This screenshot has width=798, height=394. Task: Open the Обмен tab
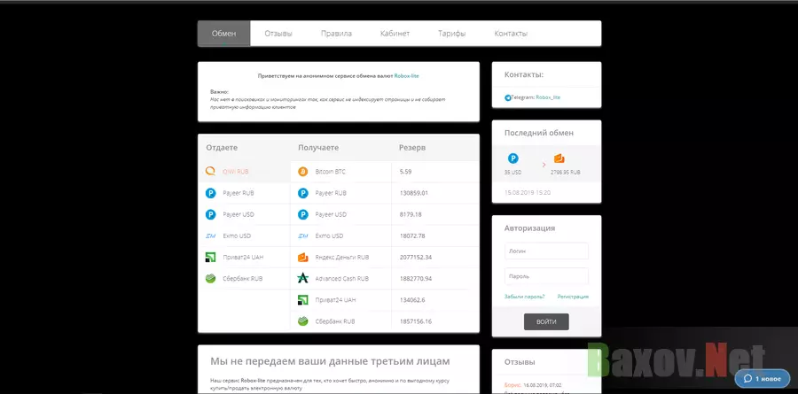(224, 34)
